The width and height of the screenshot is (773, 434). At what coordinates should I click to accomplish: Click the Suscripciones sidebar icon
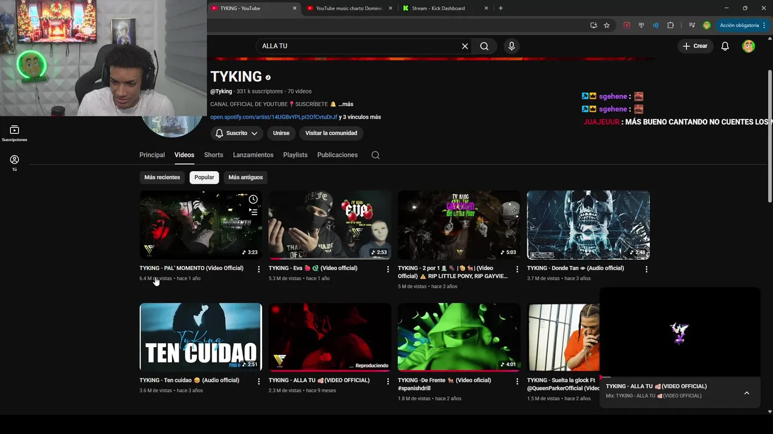[14, 133]
